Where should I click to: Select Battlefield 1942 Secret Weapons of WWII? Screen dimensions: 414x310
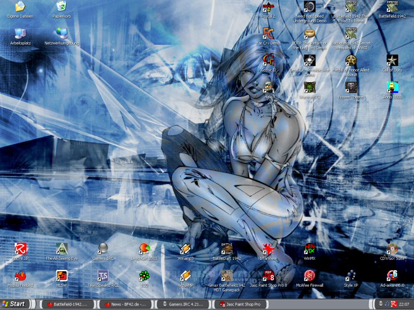coord(351,34)
